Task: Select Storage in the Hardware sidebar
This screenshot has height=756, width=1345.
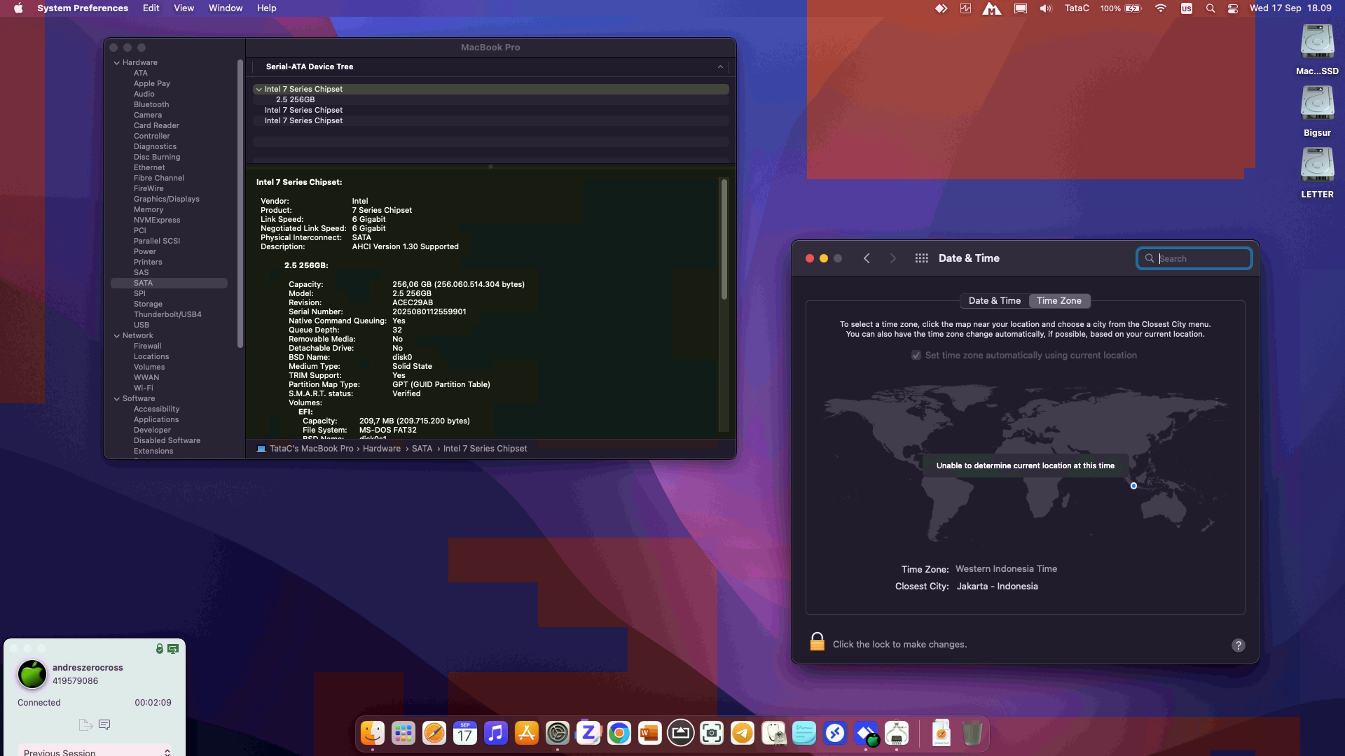Action: coord(148,304)
